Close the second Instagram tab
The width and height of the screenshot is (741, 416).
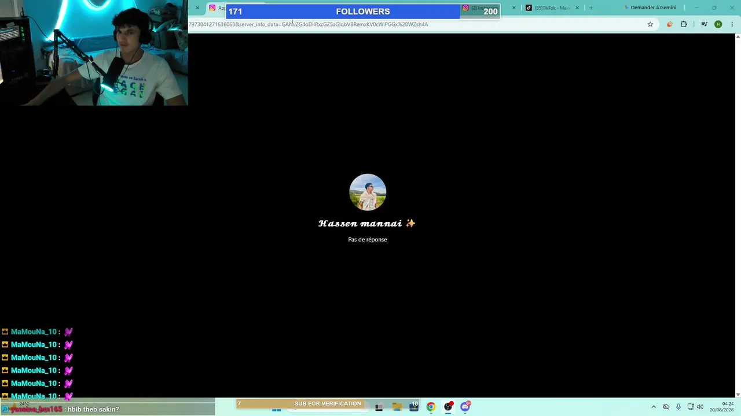pos(513,8)
